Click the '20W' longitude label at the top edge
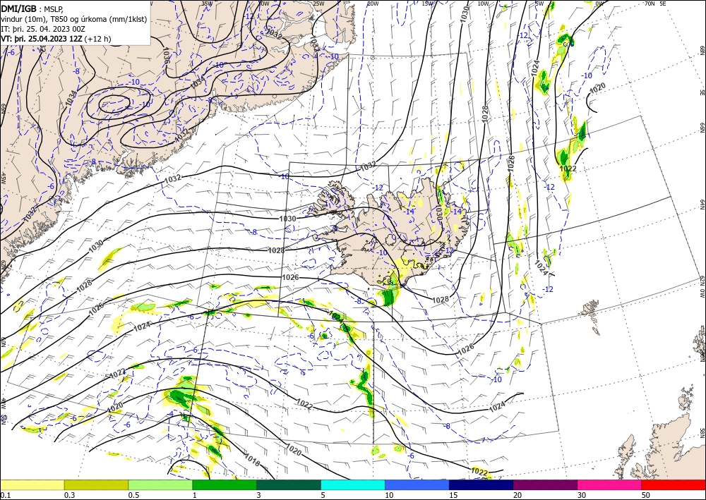The width and height of the screenshot is (706, 500). pos(372,4)
